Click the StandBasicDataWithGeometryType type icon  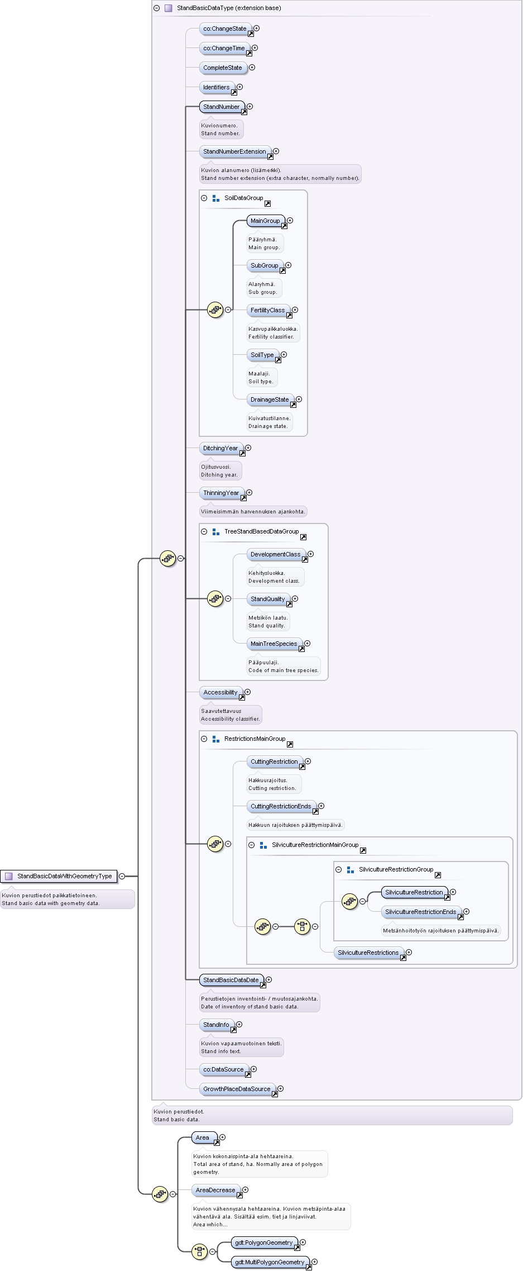coord(9,876)
